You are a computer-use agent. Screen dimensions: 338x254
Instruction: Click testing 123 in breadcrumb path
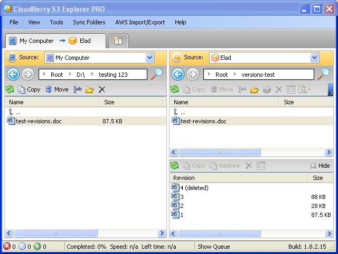pyautogui.click(x=113, y=75)
